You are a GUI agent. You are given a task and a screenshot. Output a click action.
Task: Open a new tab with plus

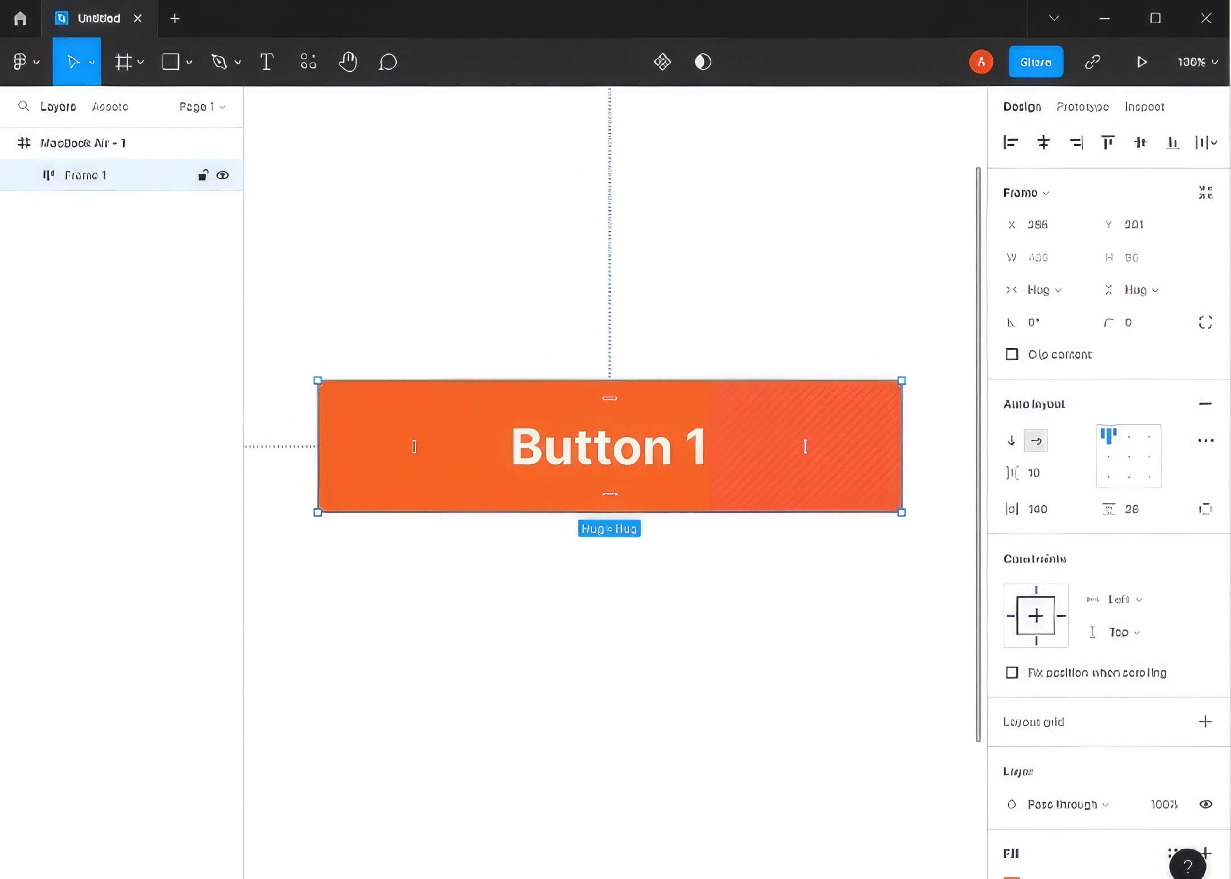click(175, 18)
